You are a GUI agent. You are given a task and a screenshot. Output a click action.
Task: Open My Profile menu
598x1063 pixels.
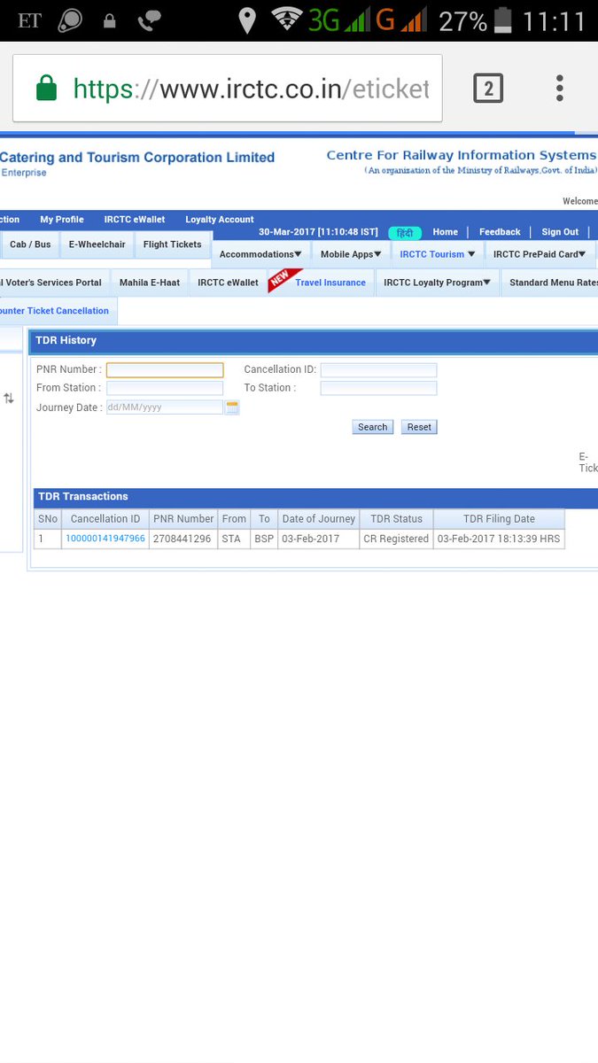pos(62,220)
